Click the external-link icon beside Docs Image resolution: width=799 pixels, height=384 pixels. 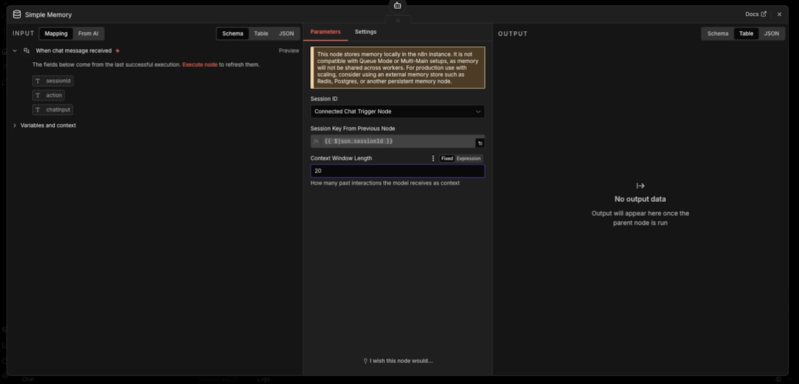pos(763,14)
